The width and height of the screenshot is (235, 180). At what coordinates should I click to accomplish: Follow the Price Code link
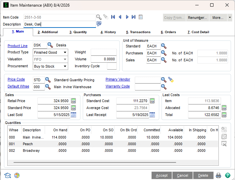[x=16, y=79]
